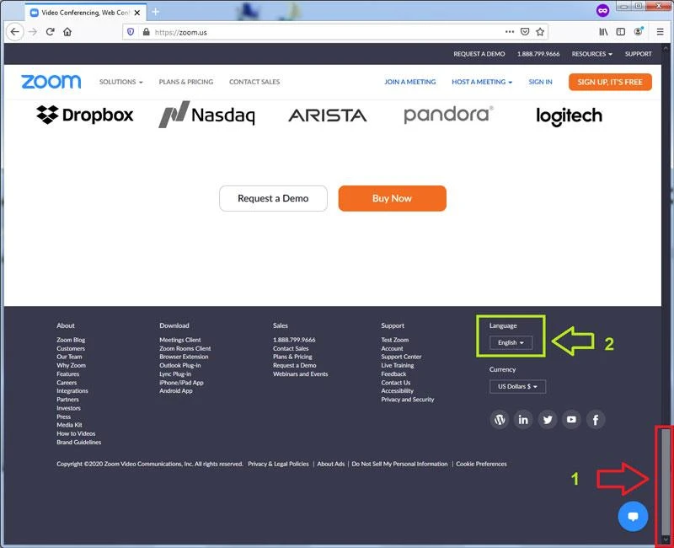Click the WordPress blog social icon

click(x=500, y=420)
